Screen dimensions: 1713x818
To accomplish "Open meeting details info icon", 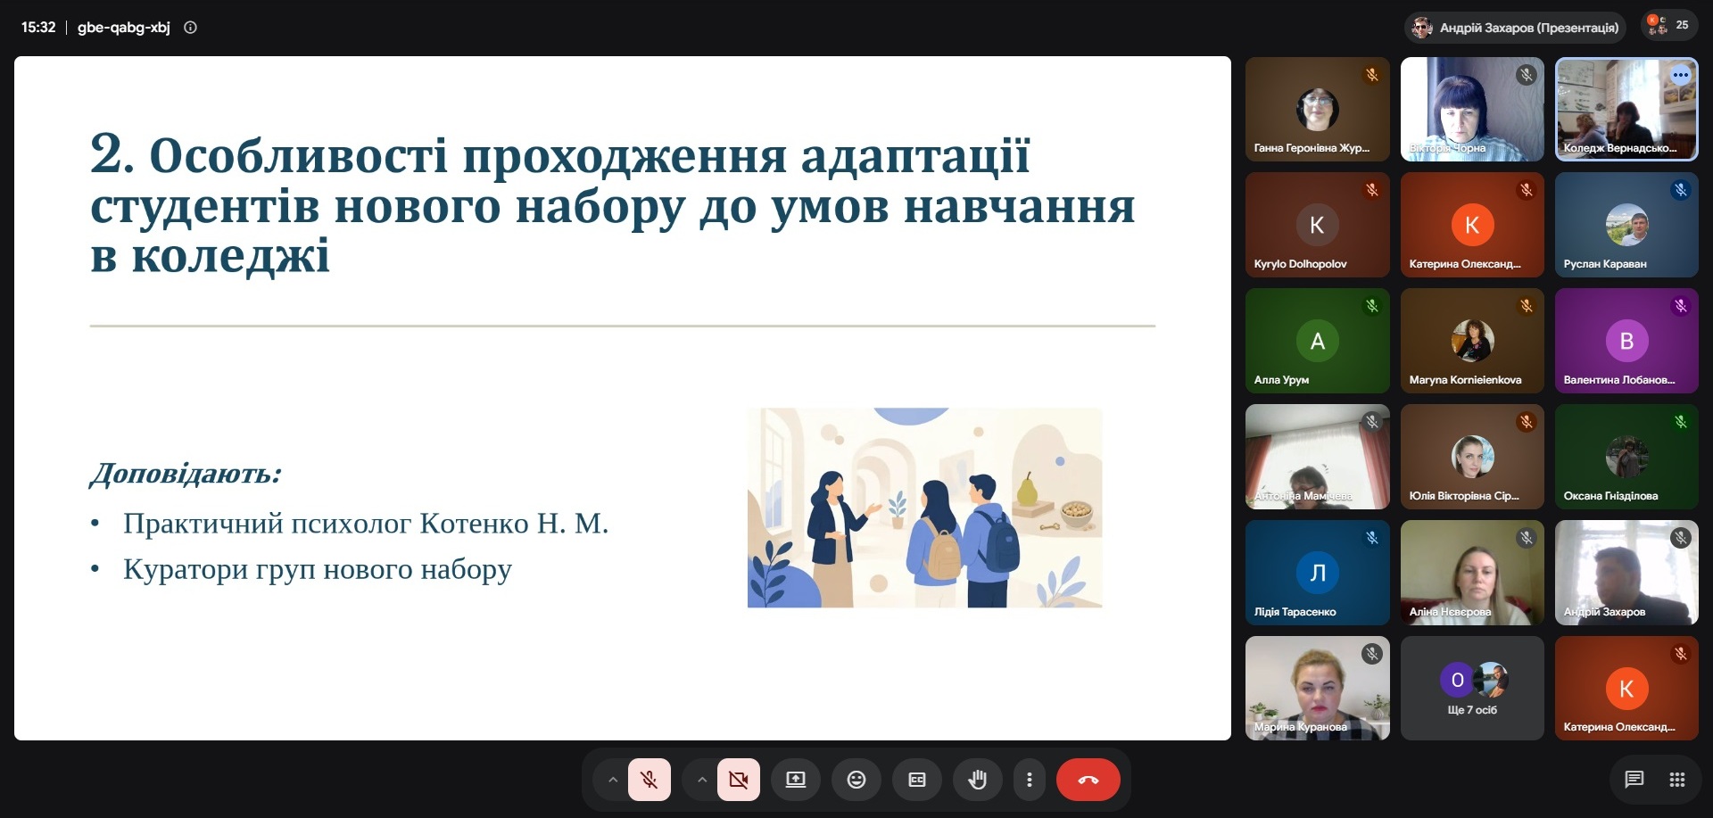I will (x=190, y=28).
